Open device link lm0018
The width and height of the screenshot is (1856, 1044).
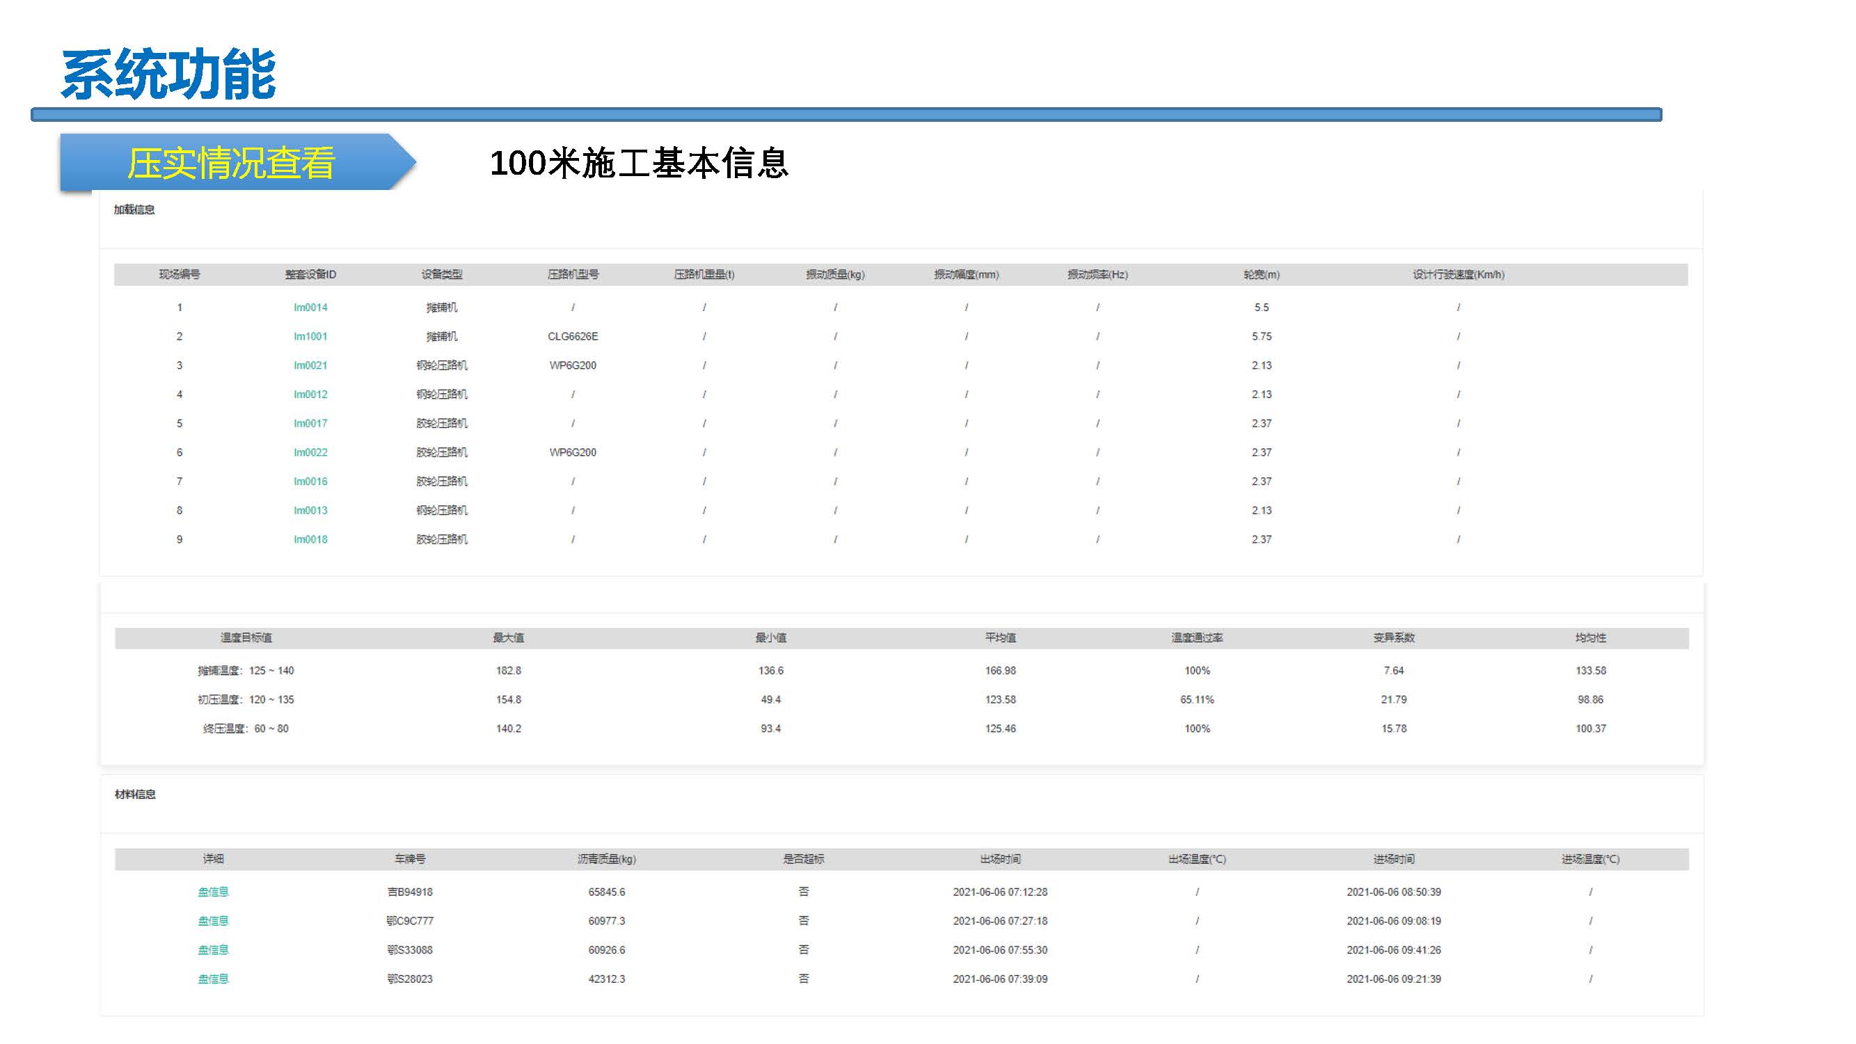(x=310, y=539)
